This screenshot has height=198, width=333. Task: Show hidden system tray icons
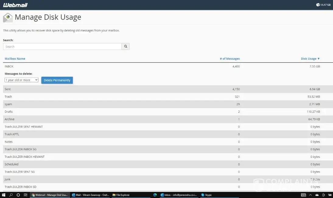coord(310,195)
